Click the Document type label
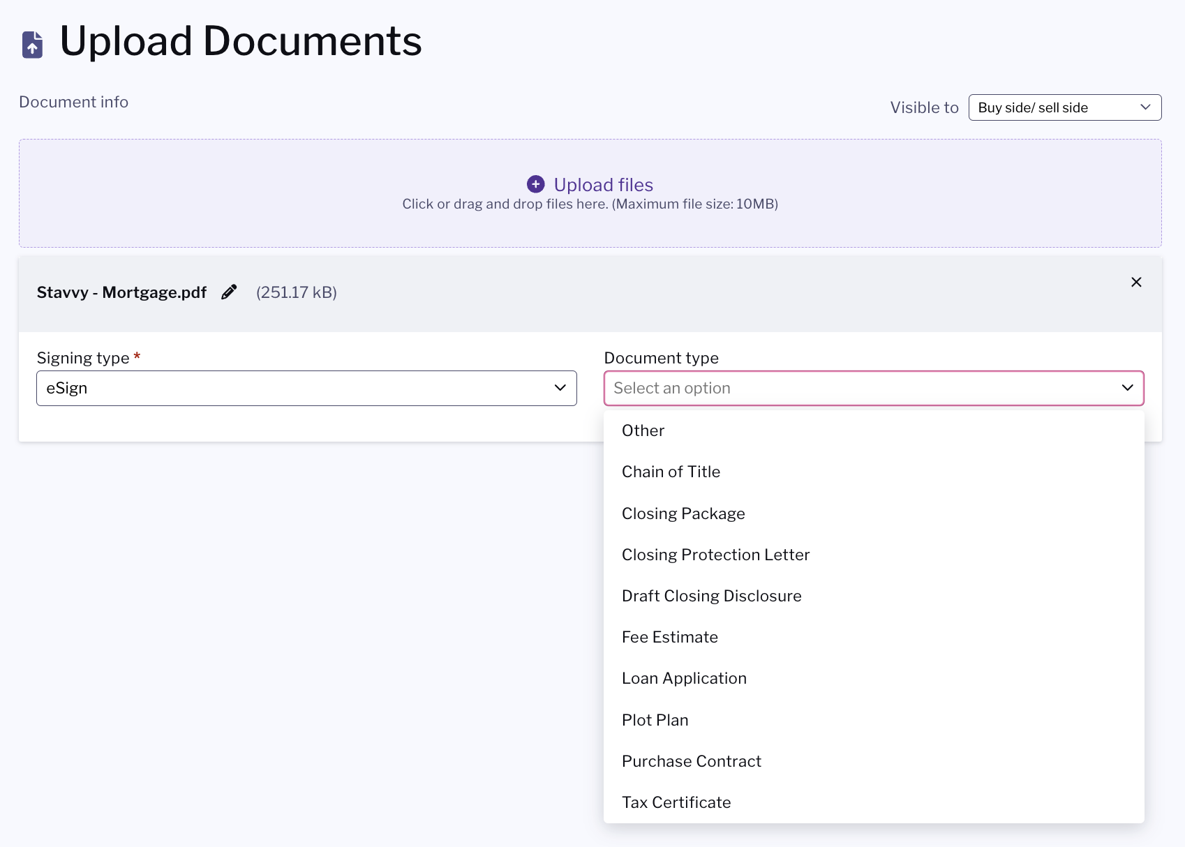The height and width of the screenshot is (847, 1185). click(661, 358)
